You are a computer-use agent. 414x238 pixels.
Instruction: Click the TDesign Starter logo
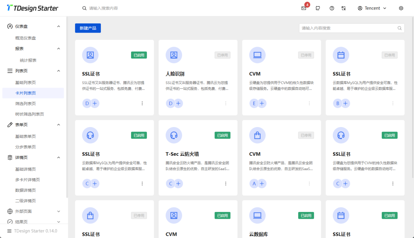[x=32, y=8]
